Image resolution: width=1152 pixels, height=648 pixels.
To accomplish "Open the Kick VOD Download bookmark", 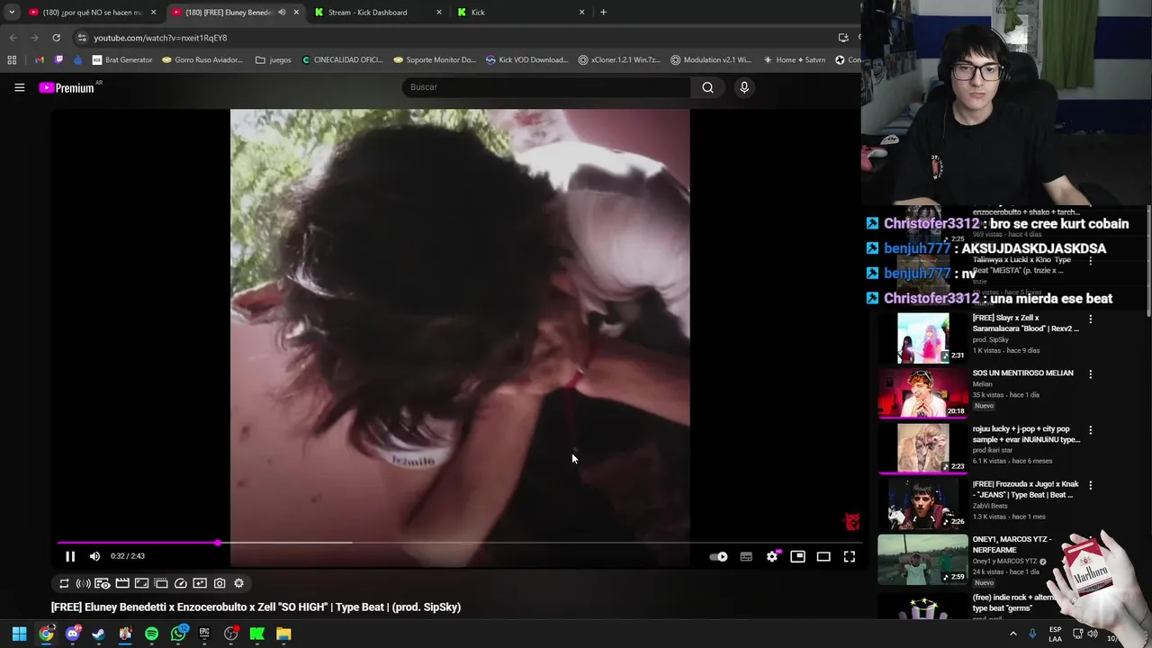I will 526,60.
